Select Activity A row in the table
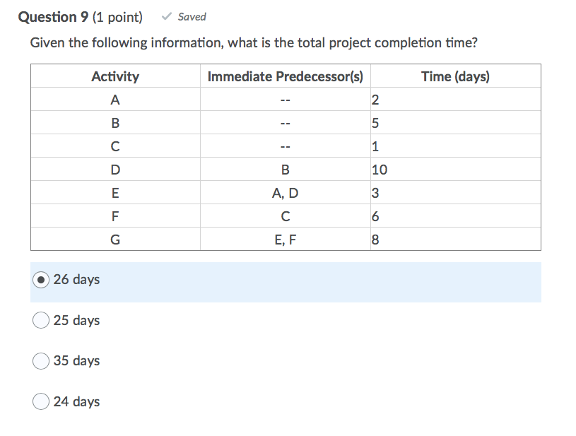 [115, 99]
